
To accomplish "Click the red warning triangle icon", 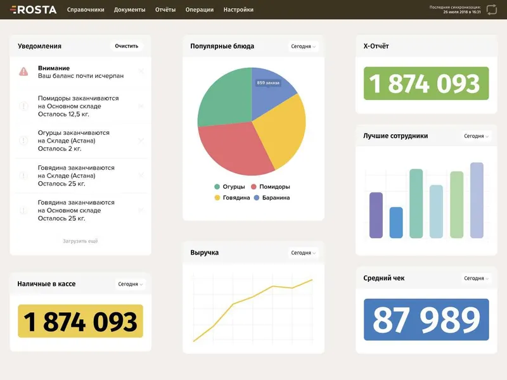I will click(23, 72).
